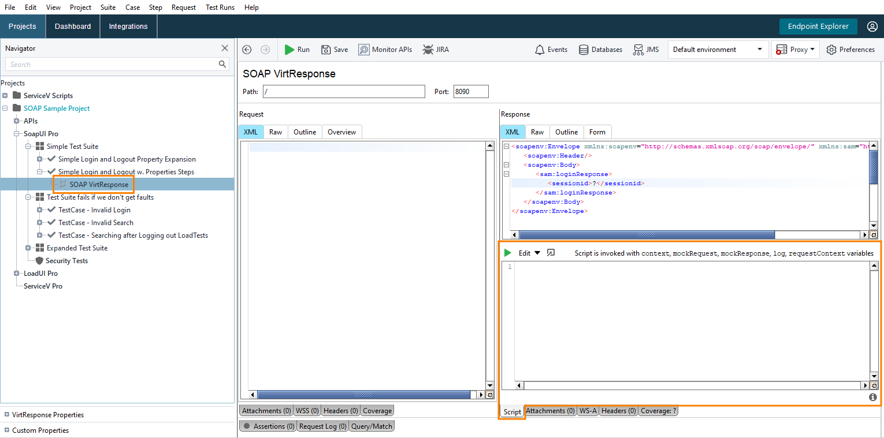Select the ServiceV Pro tree item
Image resolution: width=884 pixels, height=438 pixels.
(43, 286)
